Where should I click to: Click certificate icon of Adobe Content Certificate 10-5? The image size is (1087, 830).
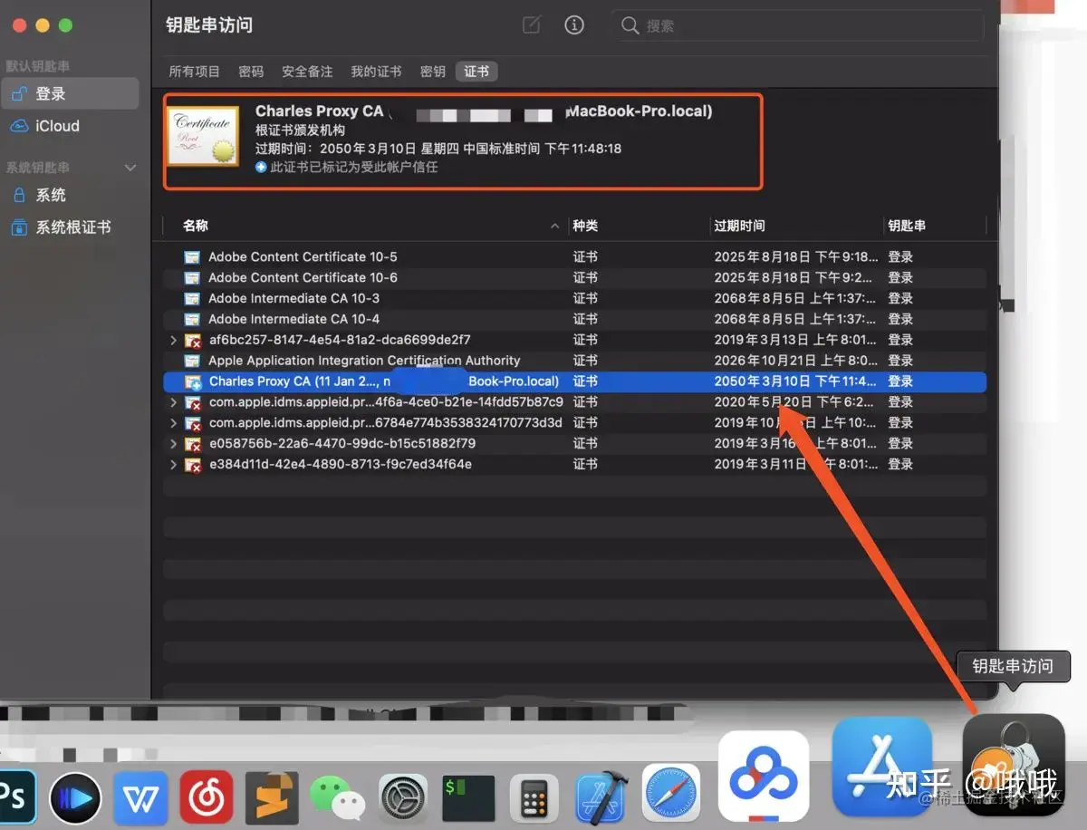[x=192, y=257]
